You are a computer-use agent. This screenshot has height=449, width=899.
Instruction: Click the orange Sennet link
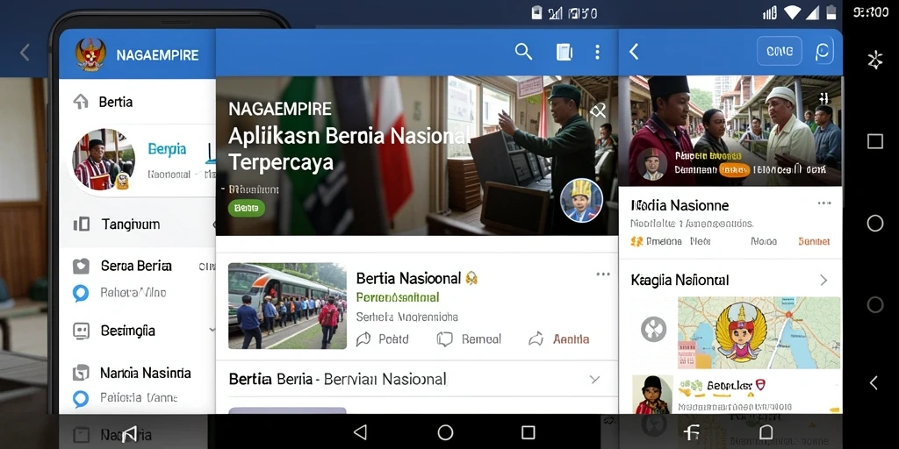click(814, 242)
